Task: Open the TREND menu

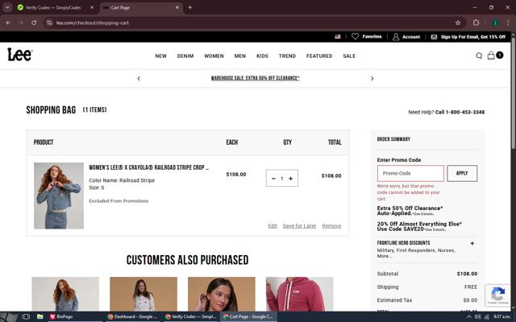Action: click(x=287, y=56)
